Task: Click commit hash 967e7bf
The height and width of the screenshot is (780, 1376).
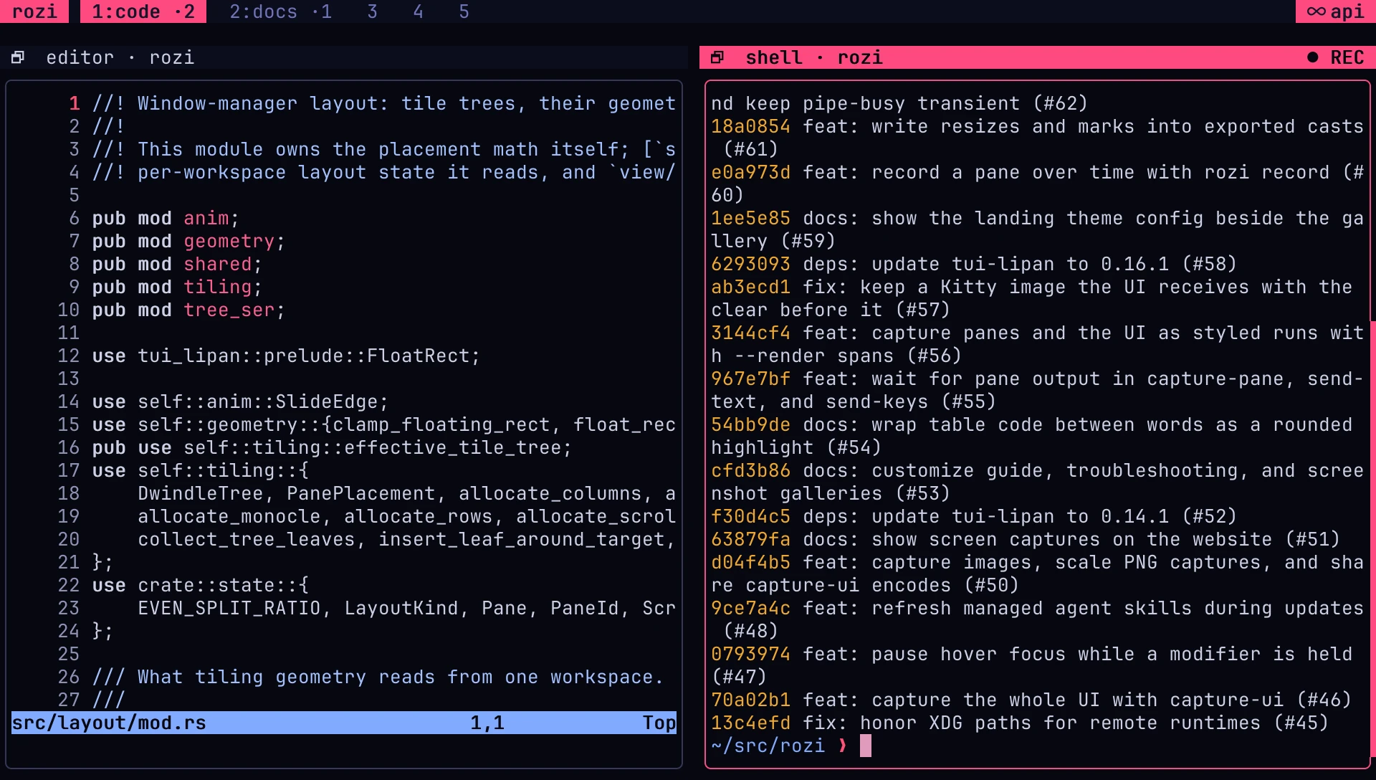Action: (x=751, y=379)
